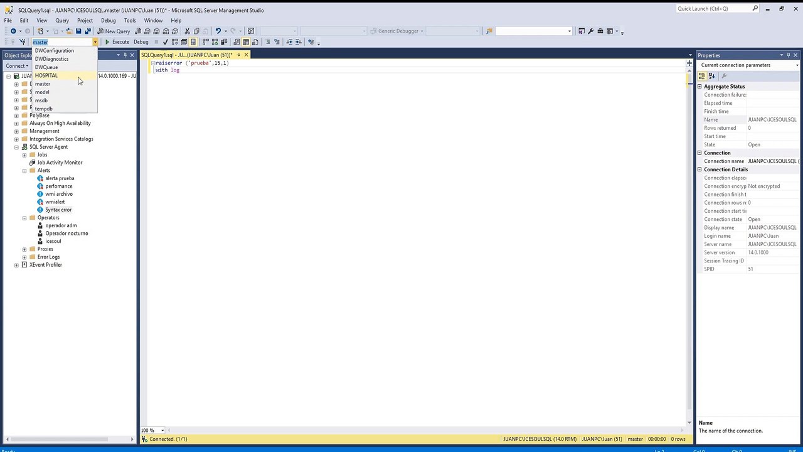Click the Comment out selected lines icon
Screen dimensions: 803x452
(x=267, y=42)
